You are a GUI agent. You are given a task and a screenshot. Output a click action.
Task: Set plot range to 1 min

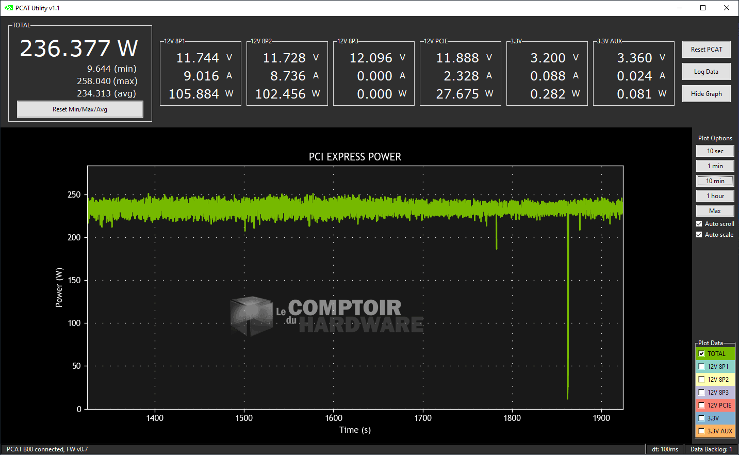click(x=715, y=166)
